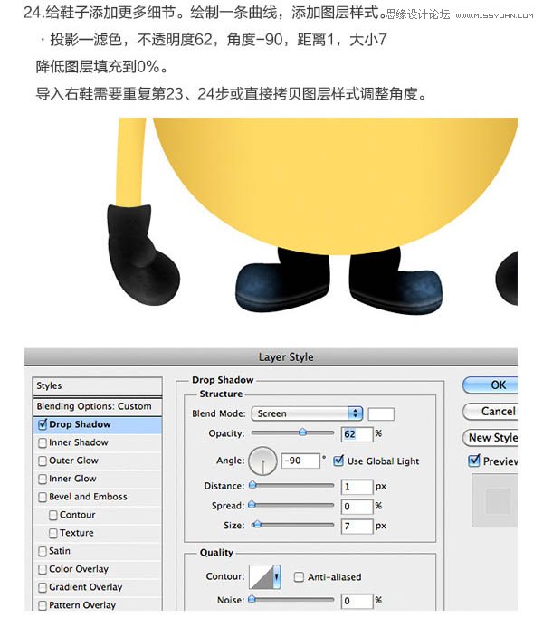Select the Styles list header
The height and width of the screenshot is (627, 543).
point(98,385)
